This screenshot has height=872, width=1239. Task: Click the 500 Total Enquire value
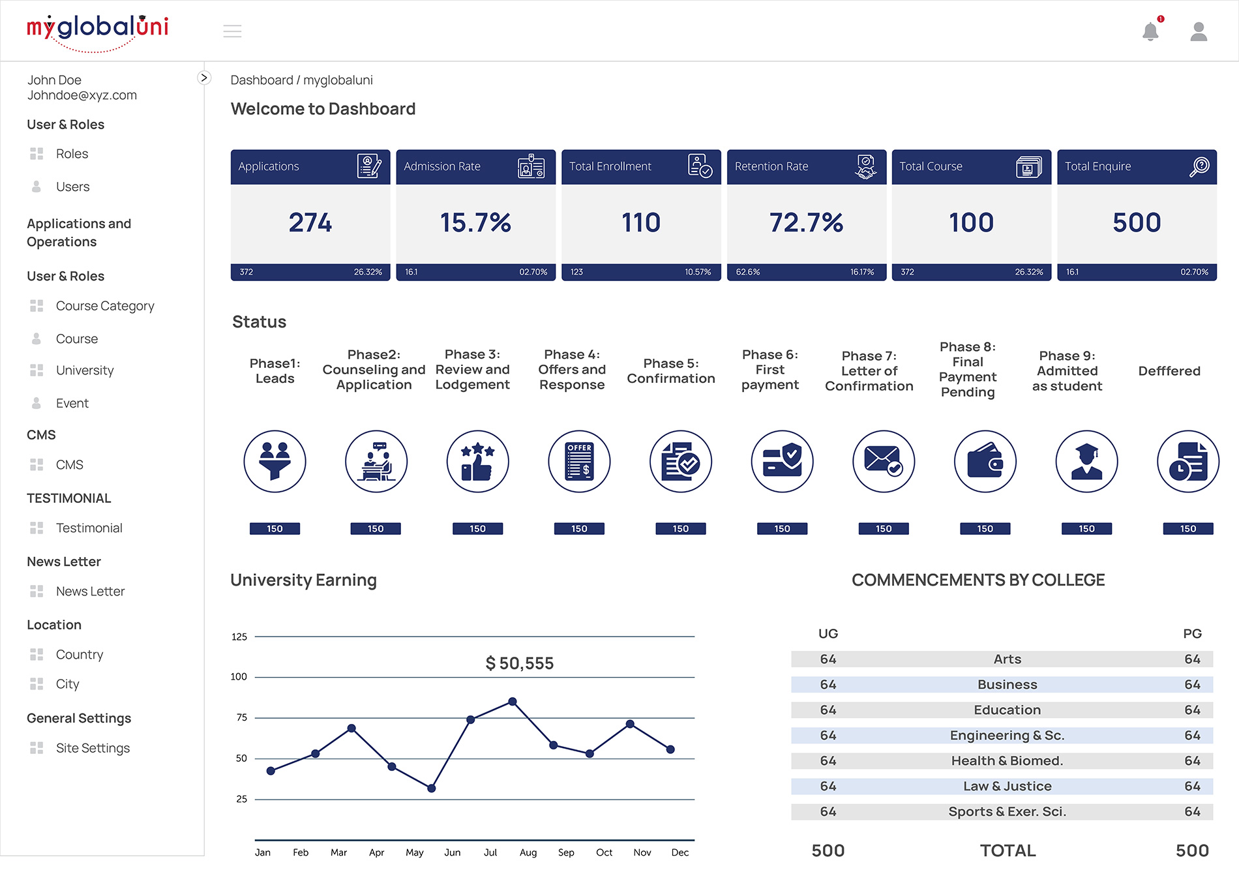pos(1137,223)
